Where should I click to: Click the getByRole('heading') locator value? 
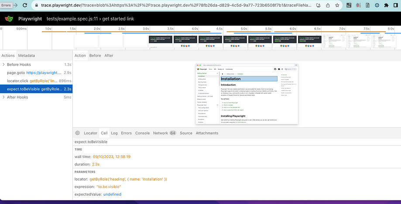(128, 179)
